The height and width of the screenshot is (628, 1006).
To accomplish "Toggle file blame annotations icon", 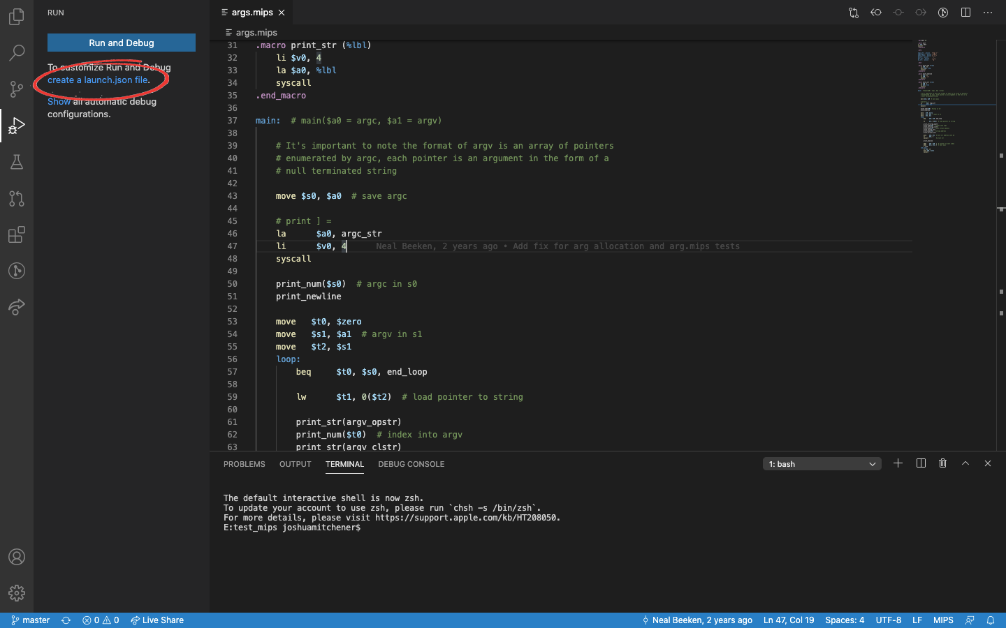I will [943, 13].
